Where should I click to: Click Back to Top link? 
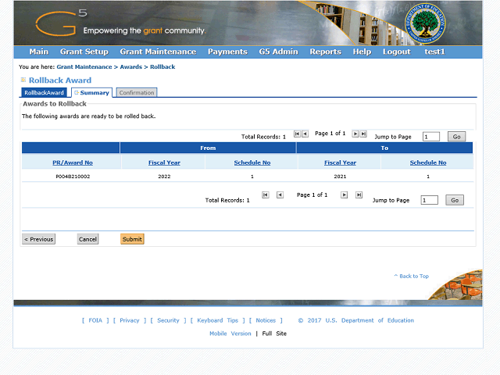click(412, 276)
